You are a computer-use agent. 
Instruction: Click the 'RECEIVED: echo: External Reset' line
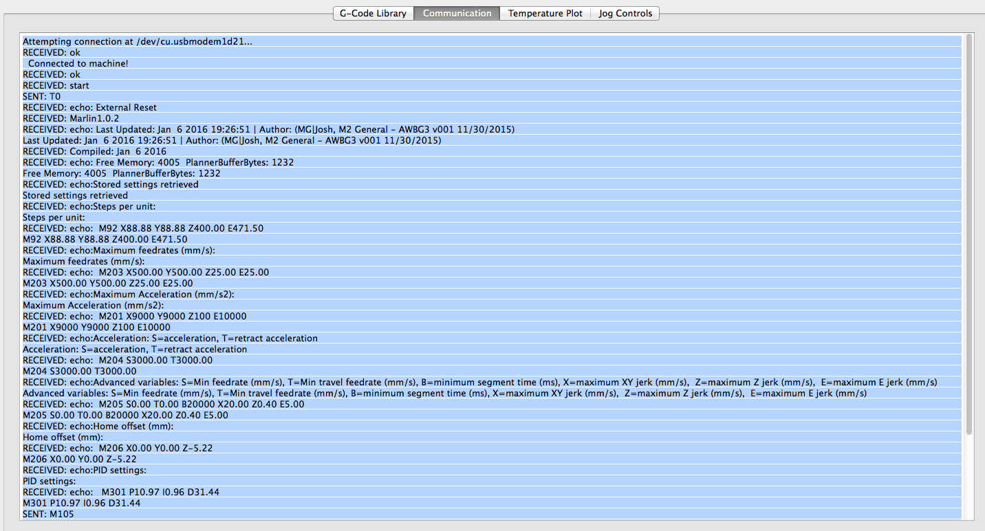click(x=89, y=108)
